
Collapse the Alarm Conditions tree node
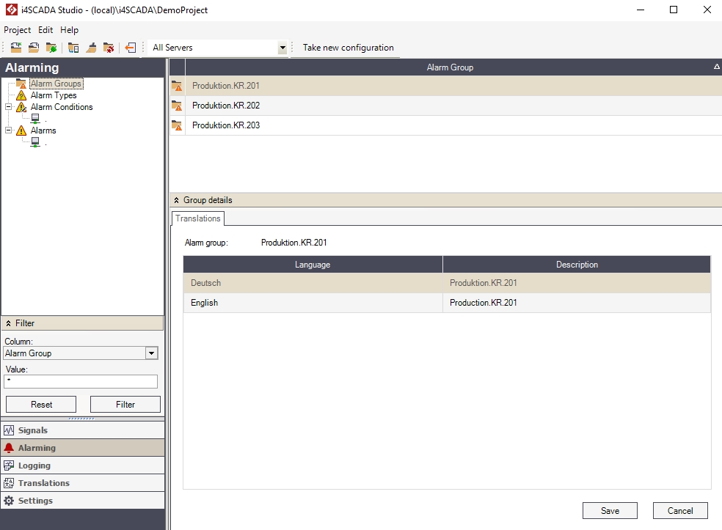coord(9,107)
